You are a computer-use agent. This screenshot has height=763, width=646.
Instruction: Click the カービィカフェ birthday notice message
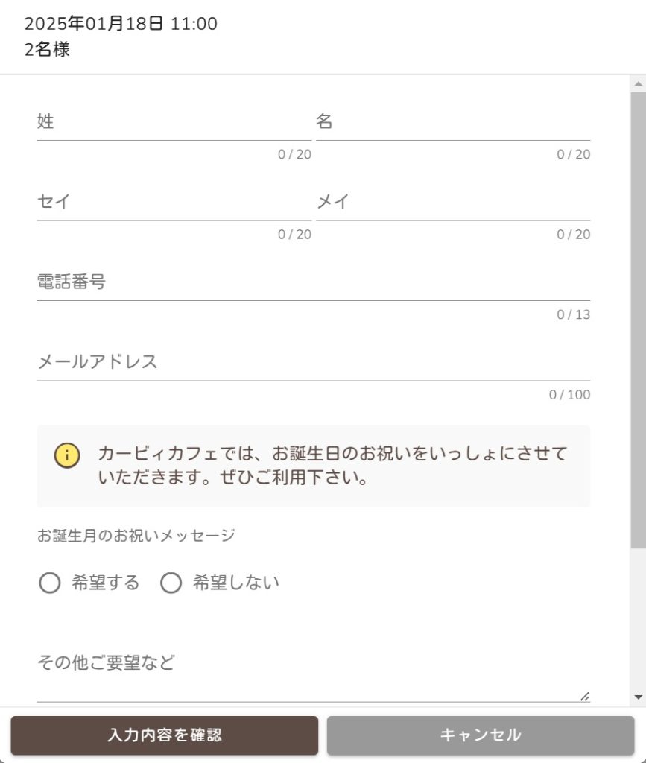tap(332, 466)
